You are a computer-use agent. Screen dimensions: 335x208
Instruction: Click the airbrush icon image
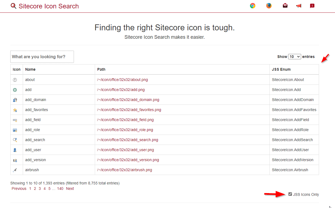(x=15, y=170)
